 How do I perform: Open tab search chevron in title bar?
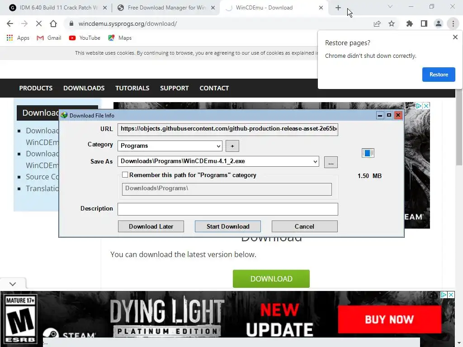click(x=390, y=6)
